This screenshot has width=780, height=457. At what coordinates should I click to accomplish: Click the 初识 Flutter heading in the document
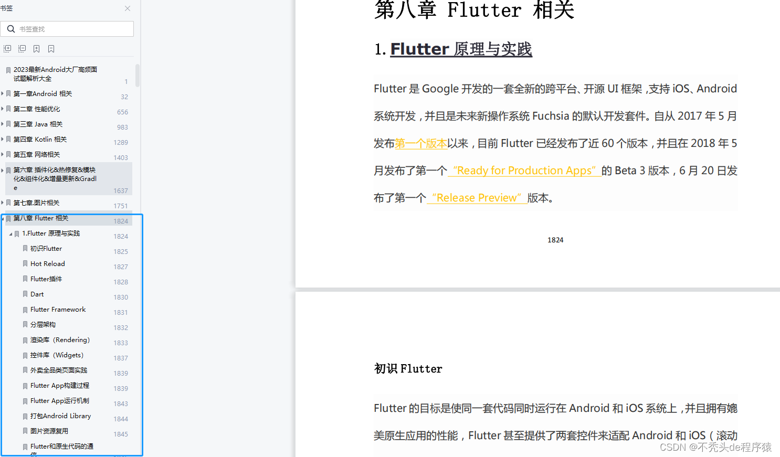[x=408, y=369]
